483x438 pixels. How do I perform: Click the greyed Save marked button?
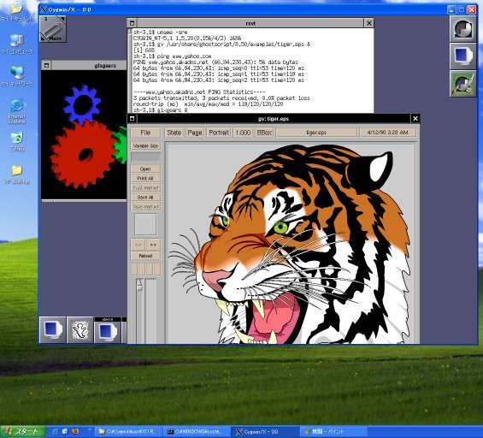click(145, 206)
